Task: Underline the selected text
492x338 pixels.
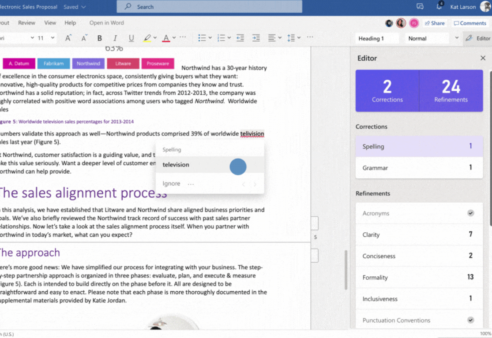Action: tap(131, 38)
